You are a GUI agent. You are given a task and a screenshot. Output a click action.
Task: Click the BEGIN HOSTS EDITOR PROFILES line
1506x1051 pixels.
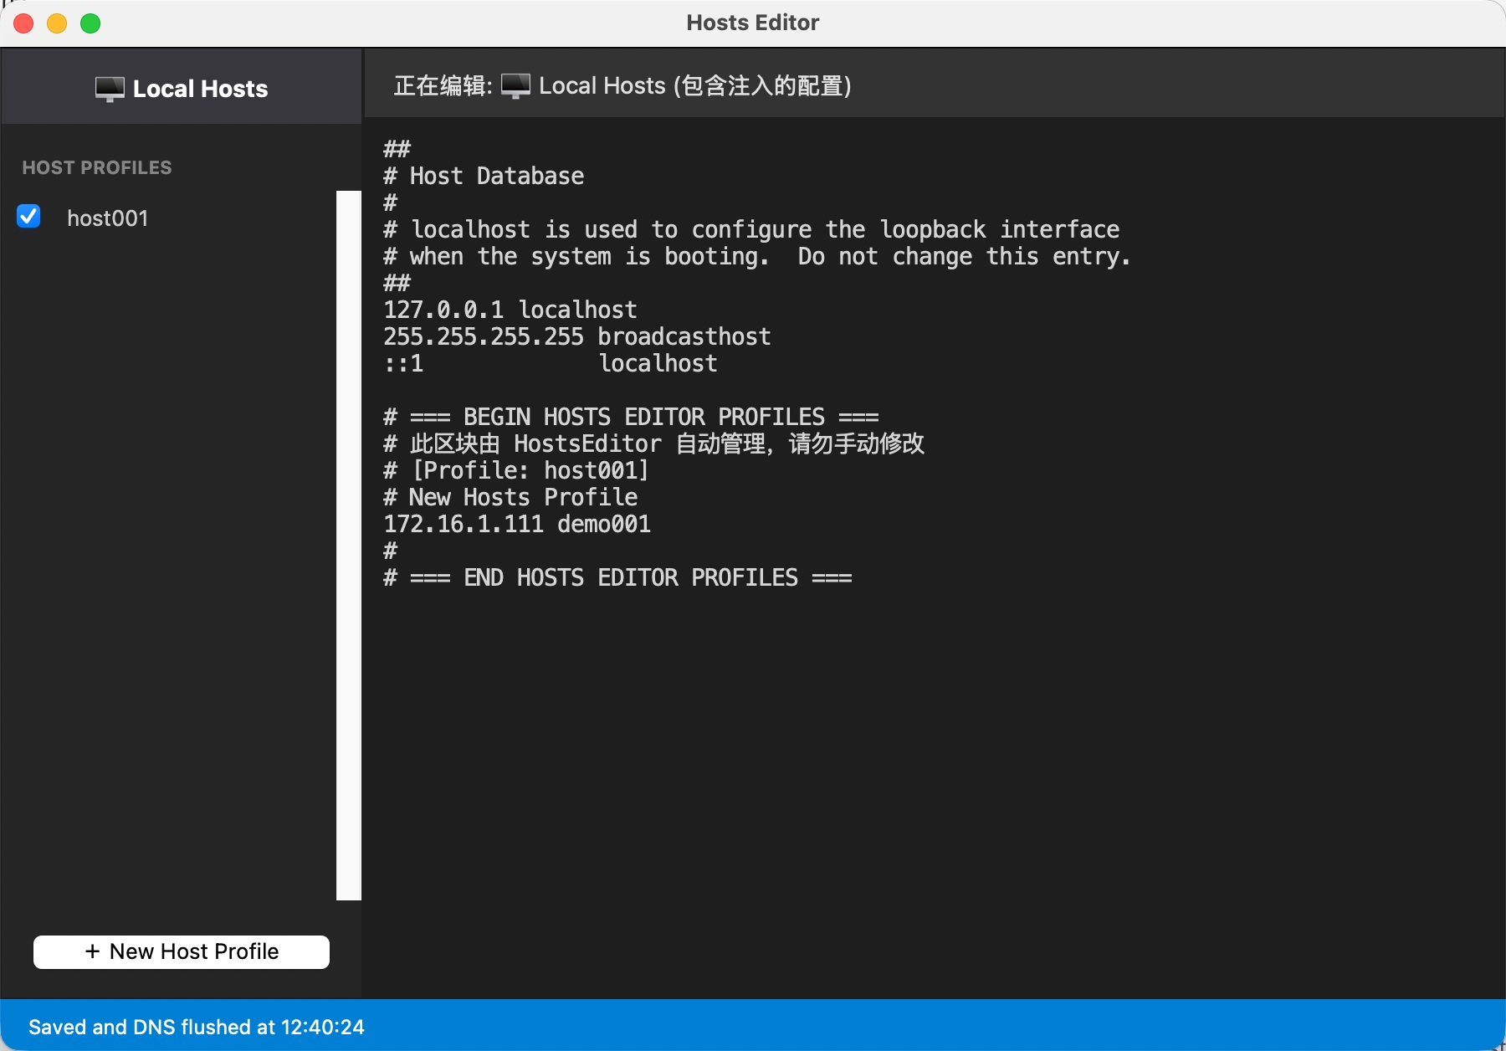coord(631,417)
